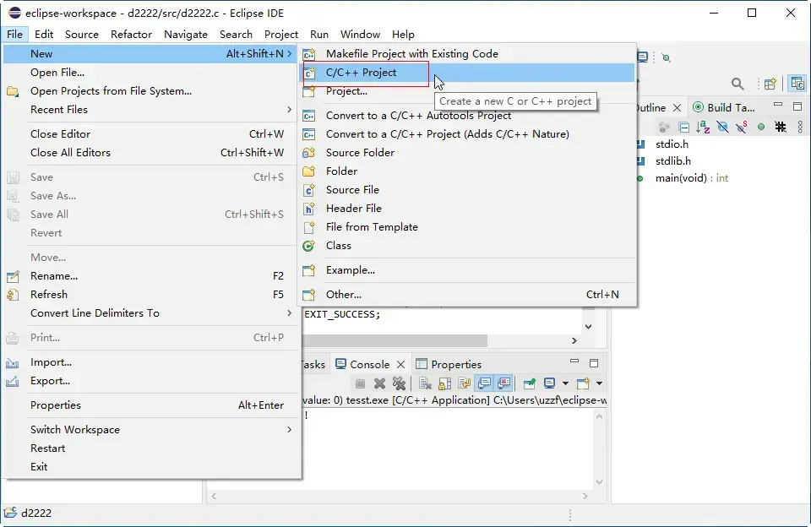Select Convert to a C/C++ Autotools Project
The image size is (811, 527).
[x=468, y=116]
